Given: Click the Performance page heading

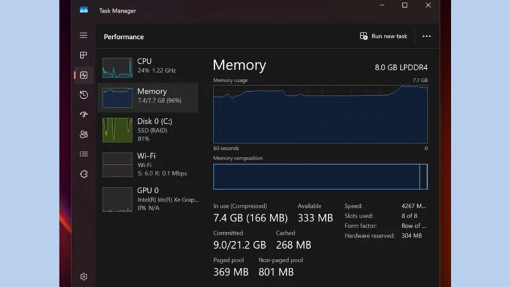Looking at the screenshot, I should [x=124, y=37].
